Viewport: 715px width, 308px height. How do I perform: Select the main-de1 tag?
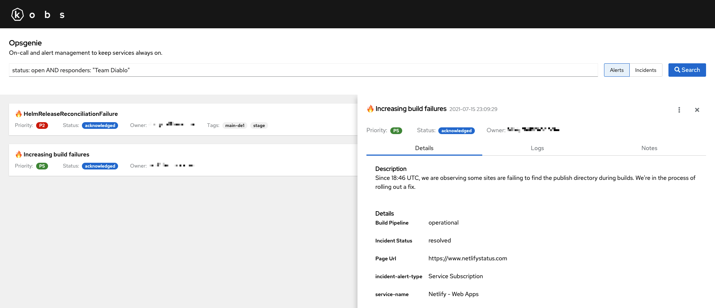235,126
